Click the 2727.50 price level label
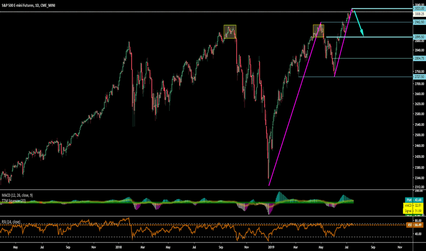426x251 pixels. [419, 77]
